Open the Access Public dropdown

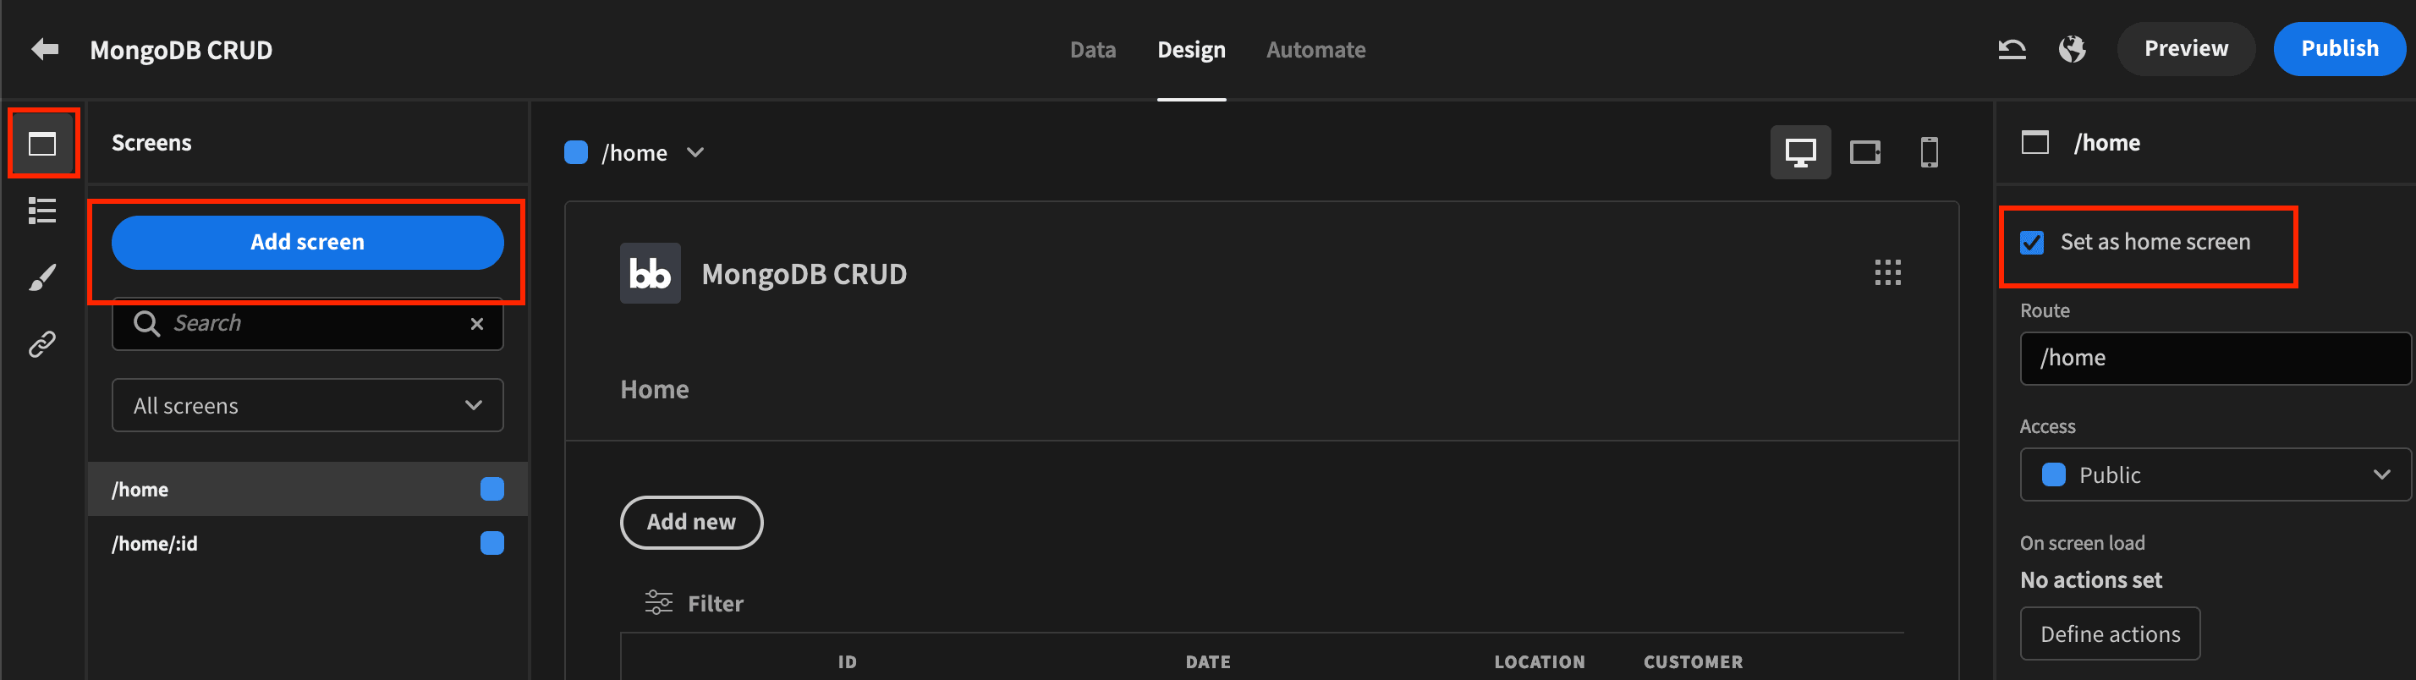click(2215, 474)
